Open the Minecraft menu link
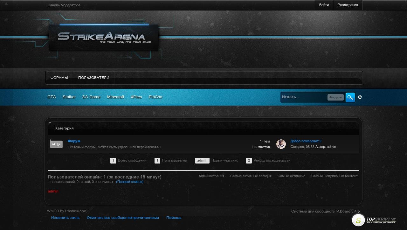 coord(116,97)
